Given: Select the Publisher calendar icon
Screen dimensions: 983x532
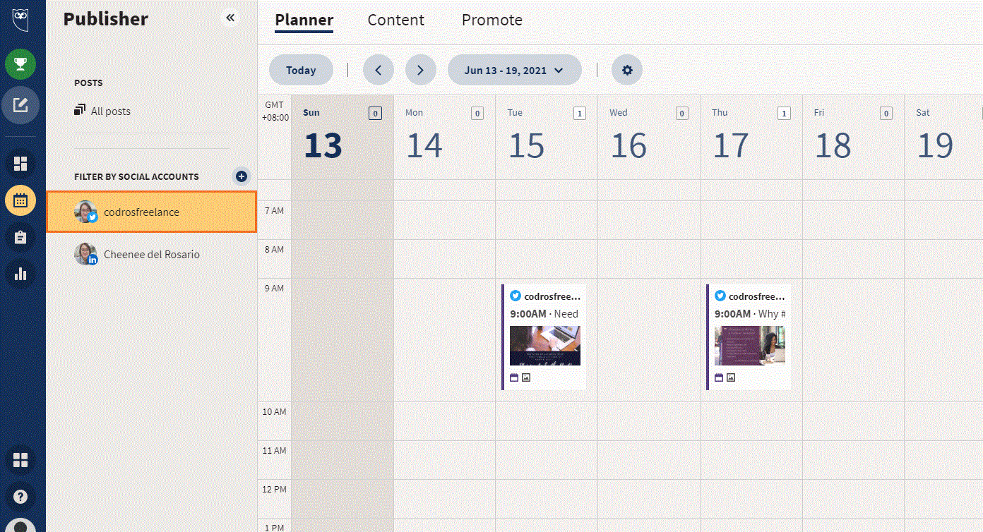Looking at the screenshot, I should (x=20, y=200).
